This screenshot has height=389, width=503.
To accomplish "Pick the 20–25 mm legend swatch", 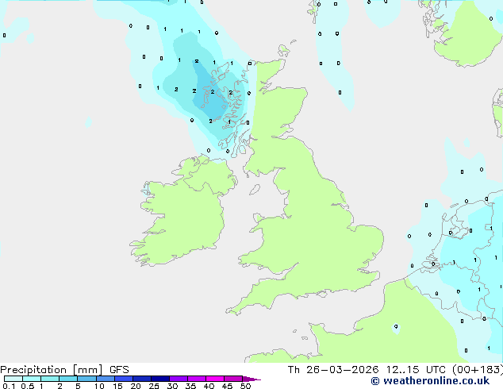I will coord(142,379).
